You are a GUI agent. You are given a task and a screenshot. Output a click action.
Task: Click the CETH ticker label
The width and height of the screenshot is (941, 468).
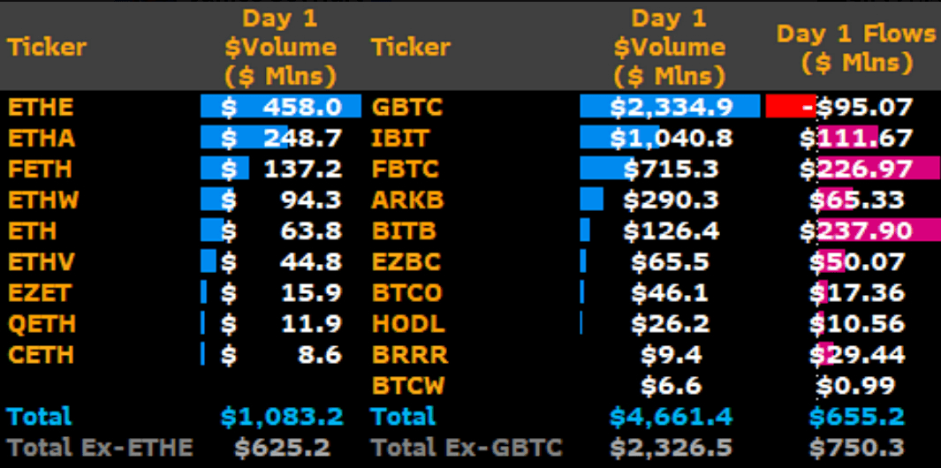(x=41, y=354)
